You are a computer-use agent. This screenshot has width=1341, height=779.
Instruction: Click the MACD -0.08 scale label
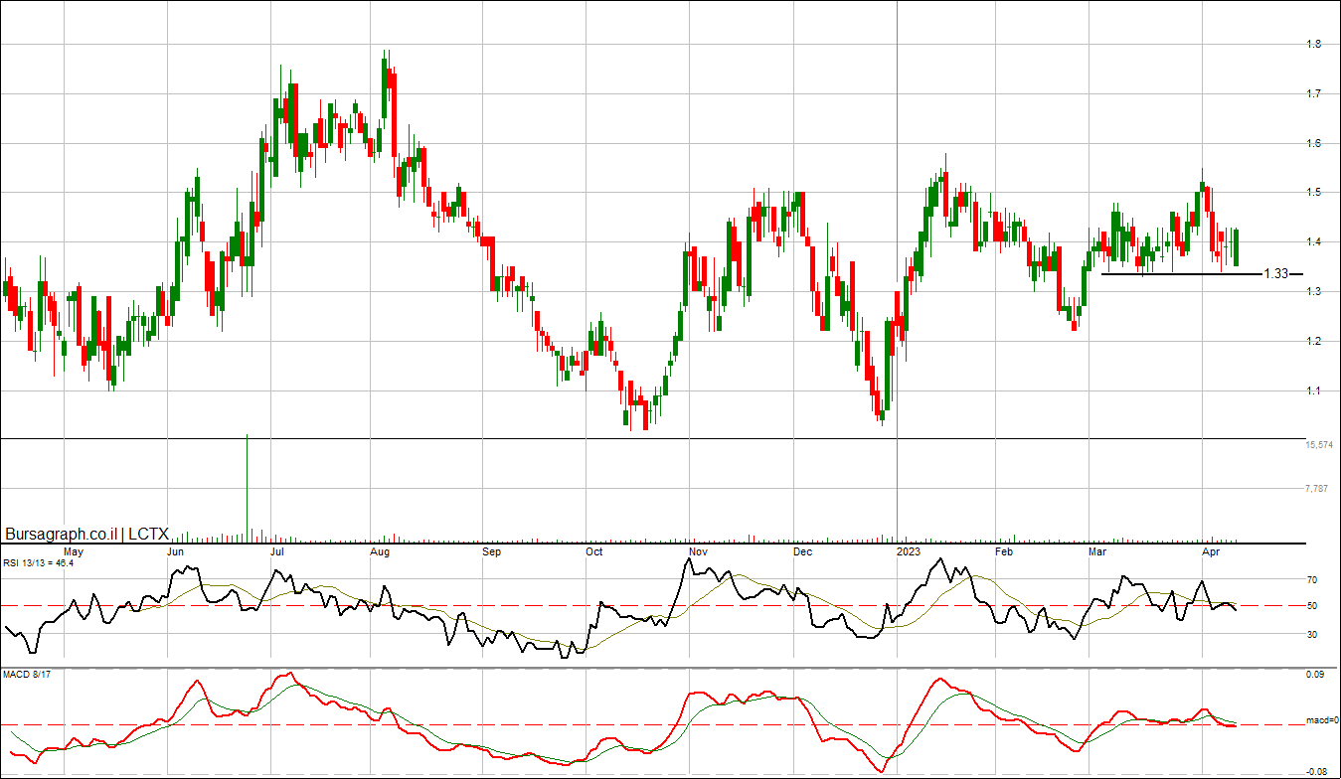click(1315, 771)
